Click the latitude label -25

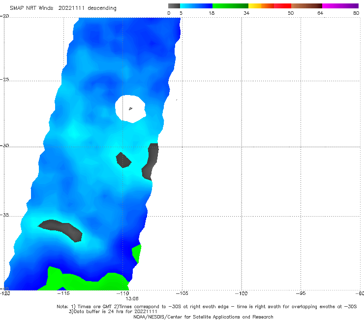pos(4,79)
